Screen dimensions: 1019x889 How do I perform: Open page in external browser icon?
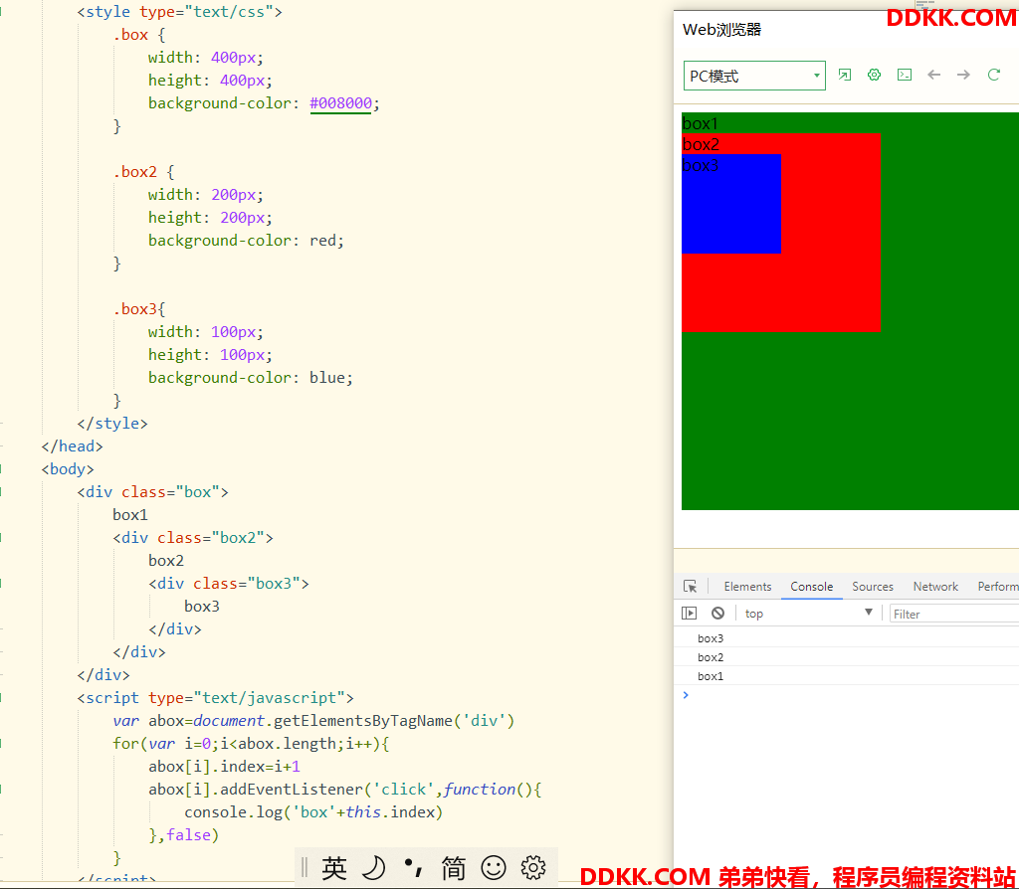(844, 75)
